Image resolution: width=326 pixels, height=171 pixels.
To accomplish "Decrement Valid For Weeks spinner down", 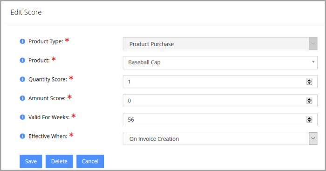I will (309, 121).
